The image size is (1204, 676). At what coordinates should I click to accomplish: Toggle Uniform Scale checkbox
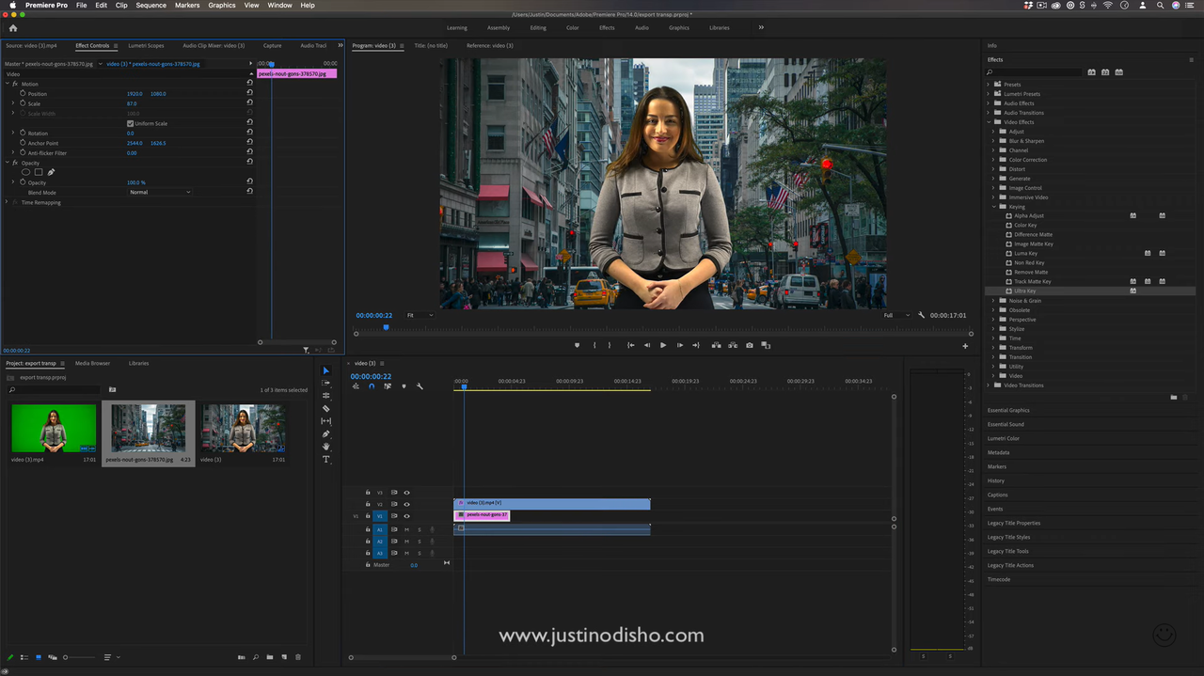(x=130, y=123)
